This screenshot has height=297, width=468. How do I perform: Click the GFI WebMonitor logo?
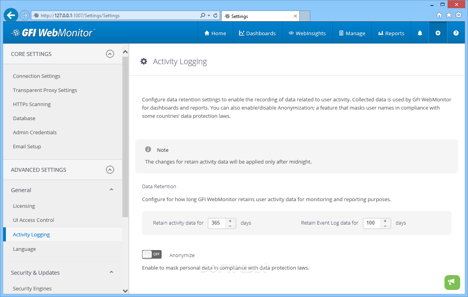tap(53, 33)
